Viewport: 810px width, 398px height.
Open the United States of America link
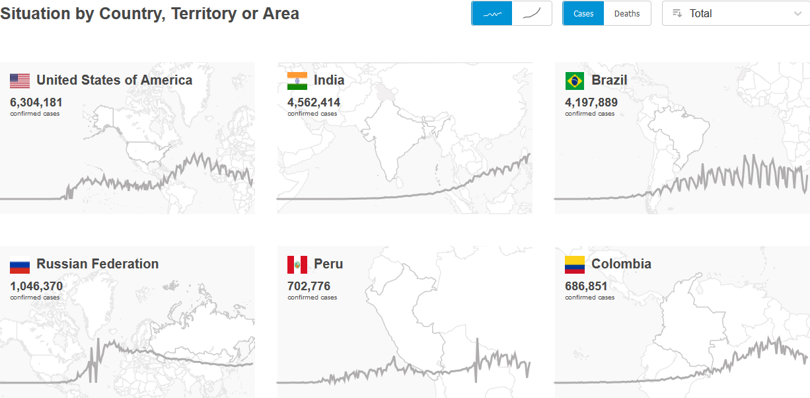click(x=114, y=80)
